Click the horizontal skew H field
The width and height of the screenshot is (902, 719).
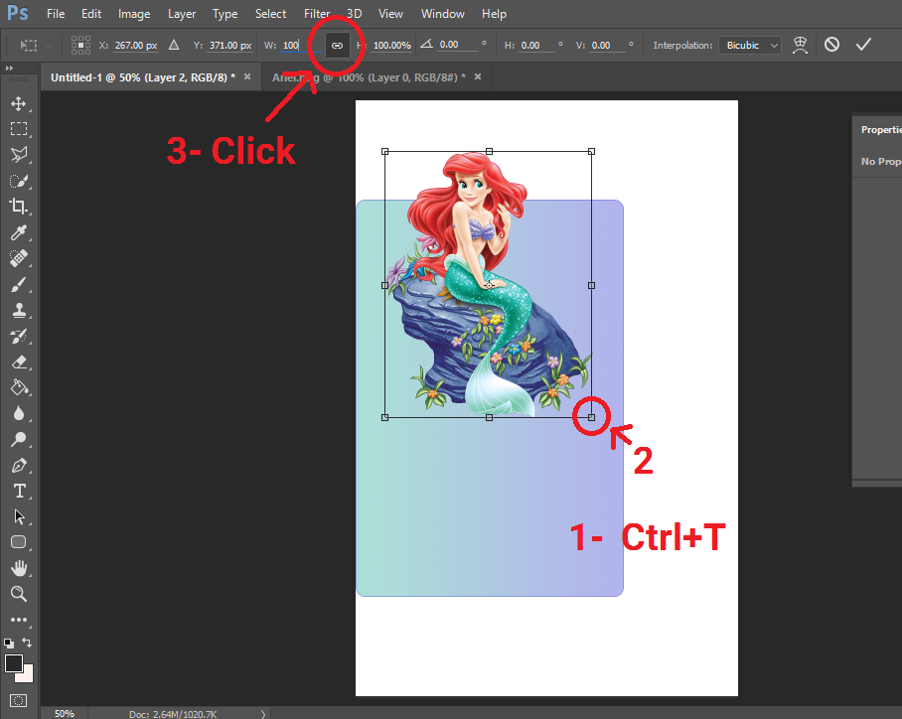(x=537, y=45)
